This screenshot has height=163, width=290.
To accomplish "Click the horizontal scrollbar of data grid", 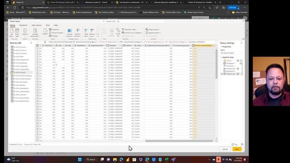I will tap(179, 141).
